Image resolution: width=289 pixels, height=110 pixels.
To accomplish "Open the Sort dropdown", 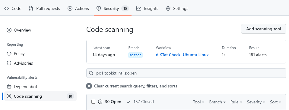I will pyautogui.click(x=275, y=102).
